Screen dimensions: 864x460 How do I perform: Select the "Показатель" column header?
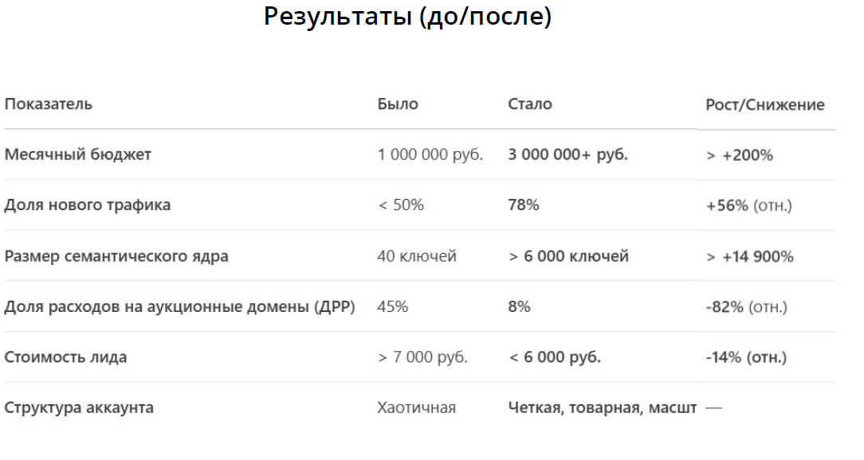point(48,104)
